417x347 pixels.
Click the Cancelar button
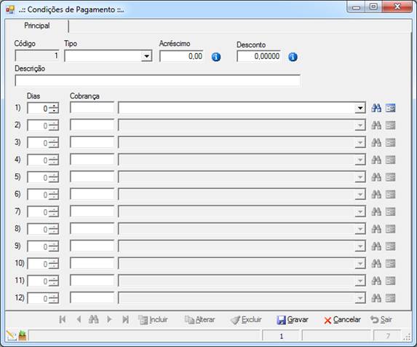click(343, 319)
